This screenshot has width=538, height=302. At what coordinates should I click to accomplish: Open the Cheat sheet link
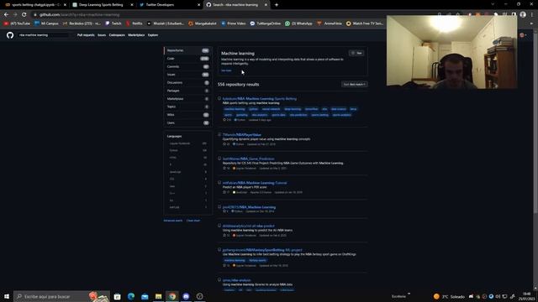[193, 221]
